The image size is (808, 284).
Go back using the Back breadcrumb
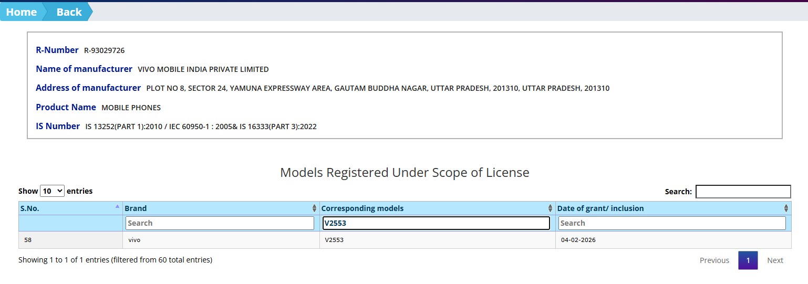tap(69, 12)
